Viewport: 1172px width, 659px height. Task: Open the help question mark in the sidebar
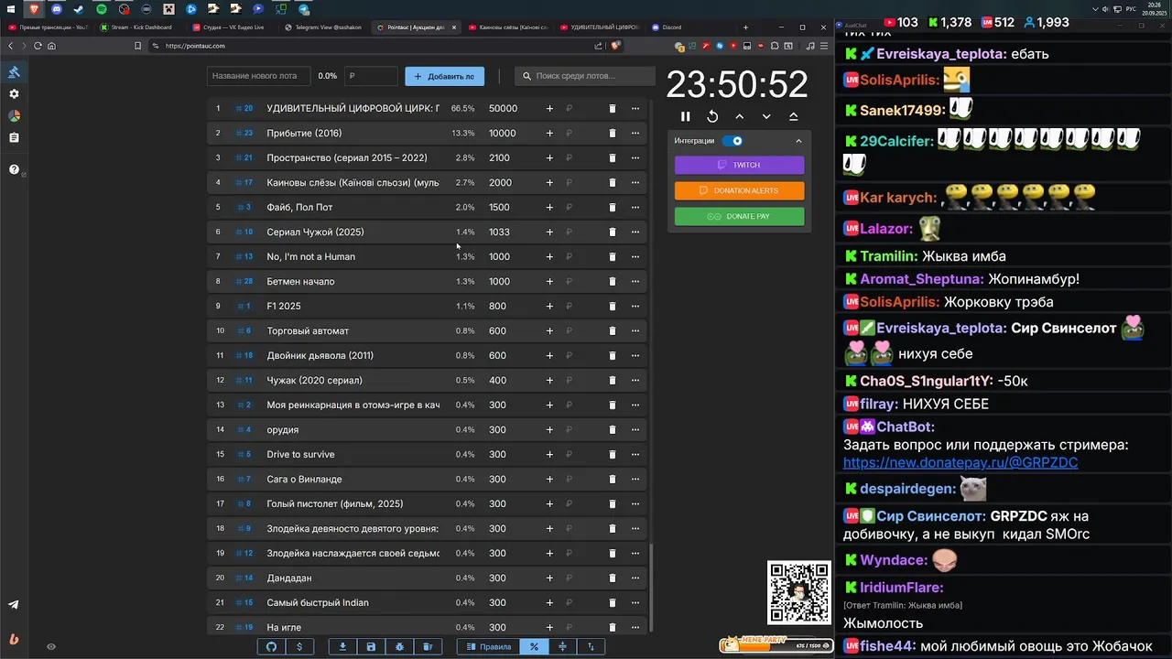click(14, 169)
